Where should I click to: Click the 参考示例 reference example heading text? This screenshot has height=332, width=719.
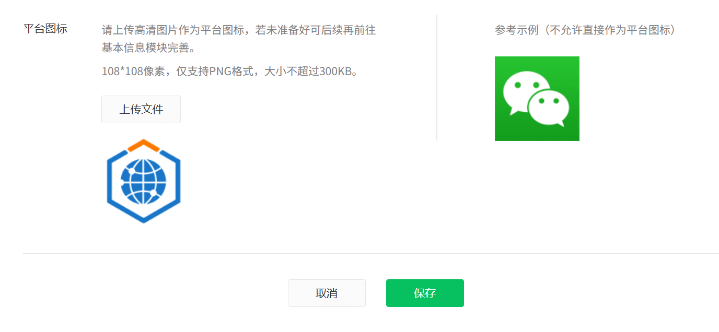(516, 30)
